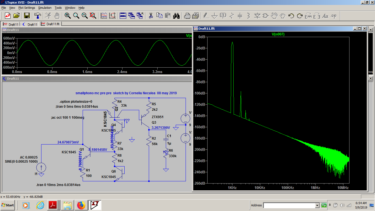The height and width of the screenshot is (211, 375).
Task: Click the '.tran 0 10ms 2ms 0.03814us' directive
Action: pos(58,185)
